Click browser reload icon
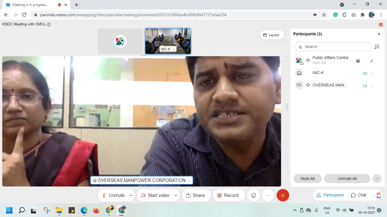This screenshot has width=387, height=217. 24,15
